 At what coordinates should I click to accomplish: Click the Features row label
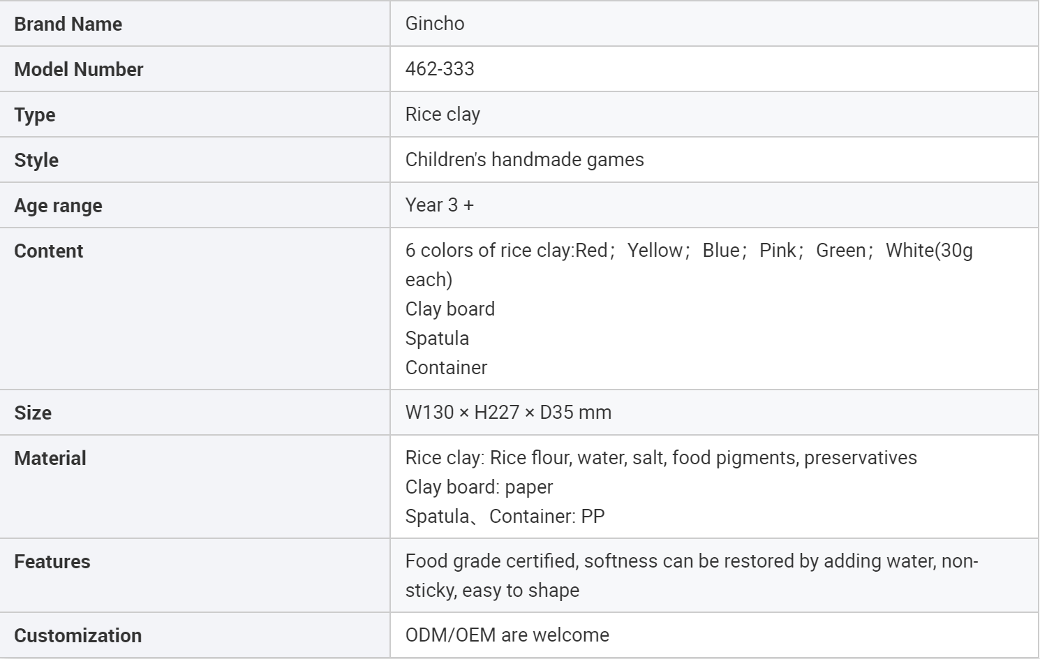(52, 562)
